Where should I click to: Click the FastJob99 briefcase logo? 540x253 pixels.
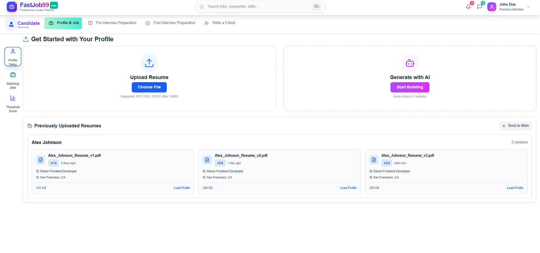(12, 7)
